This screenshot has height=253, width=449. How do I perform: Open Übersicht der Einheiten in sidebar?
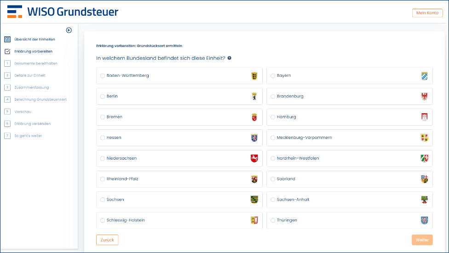tap(35, 40)
